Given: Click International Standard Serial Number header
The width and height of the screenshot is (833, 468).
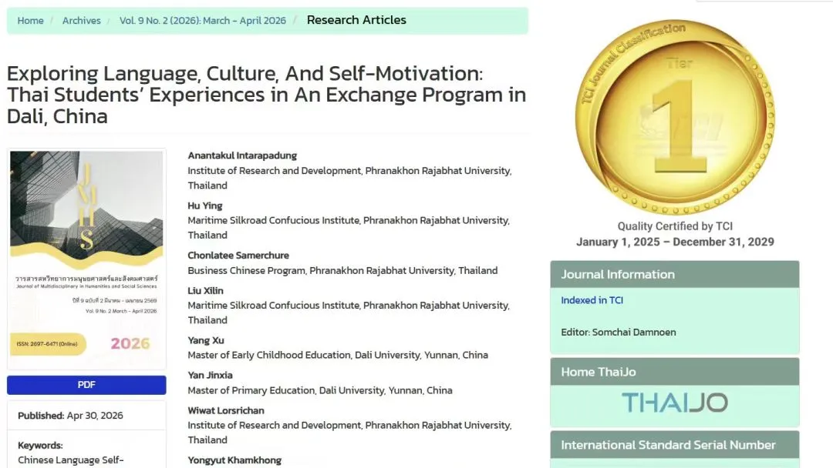Looking at the screenshot, I should pos(675,445).
